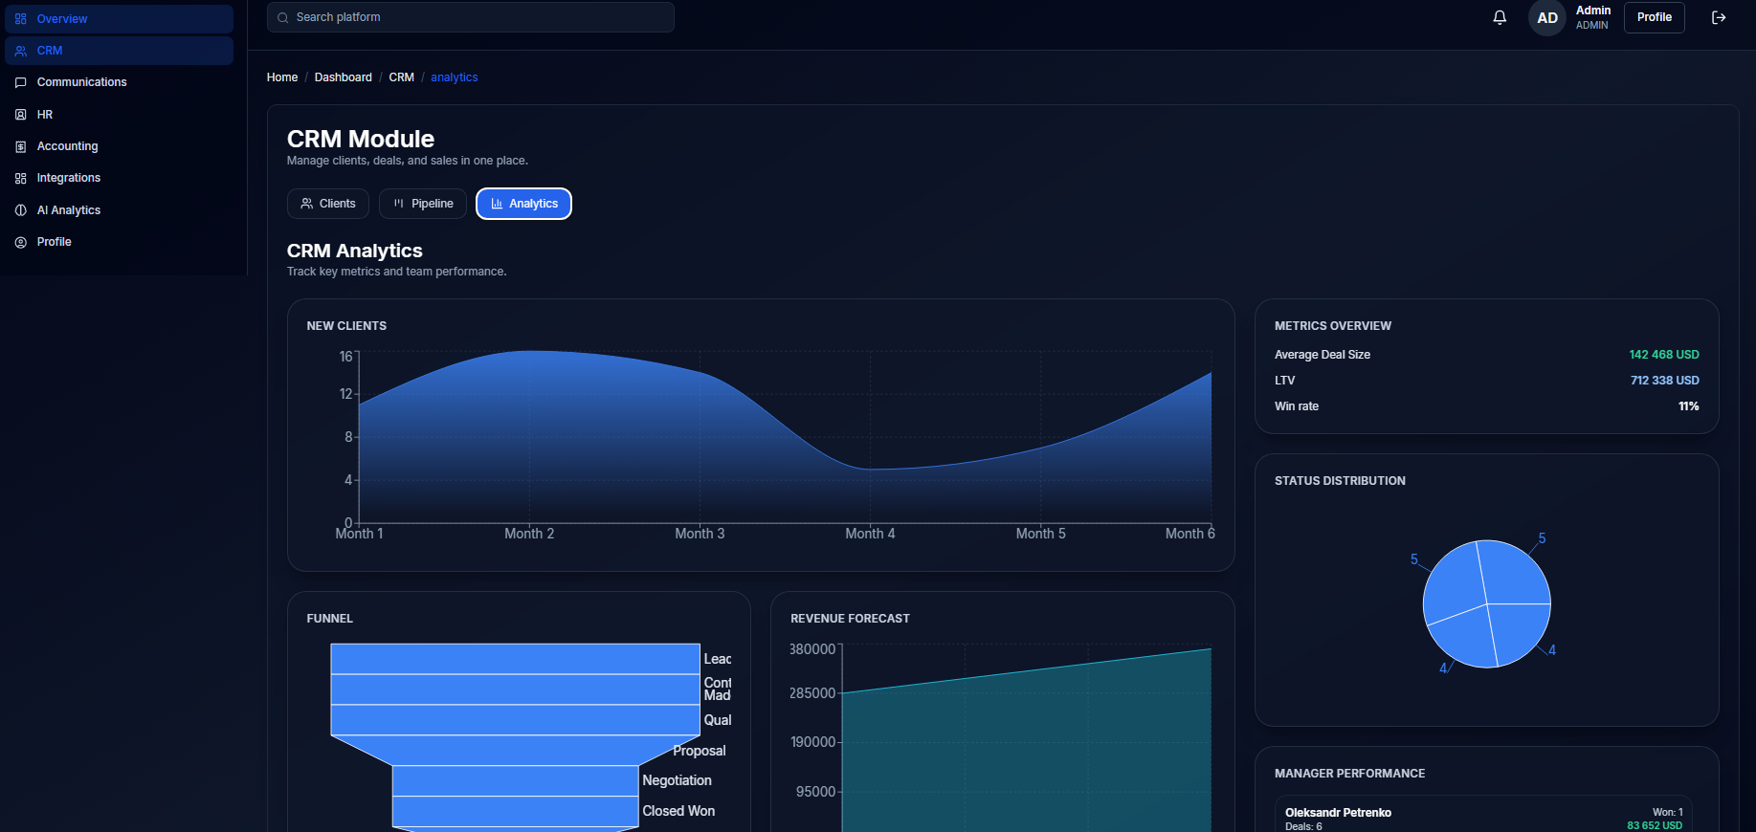Click the Analytics tab chart icon
Viewport: 1756px width, 832px height.
(497, 204)
